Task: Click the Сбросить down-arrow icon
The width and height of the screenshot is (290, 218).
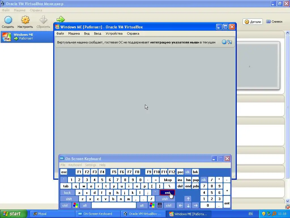Action: point(43,20)
